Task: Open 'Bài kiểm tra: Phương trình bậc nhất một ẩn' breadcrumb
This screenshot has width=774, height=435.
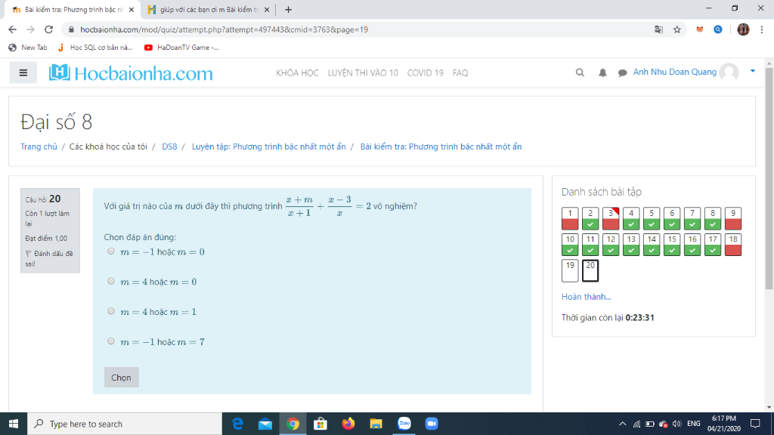Action: click(441, 147)
